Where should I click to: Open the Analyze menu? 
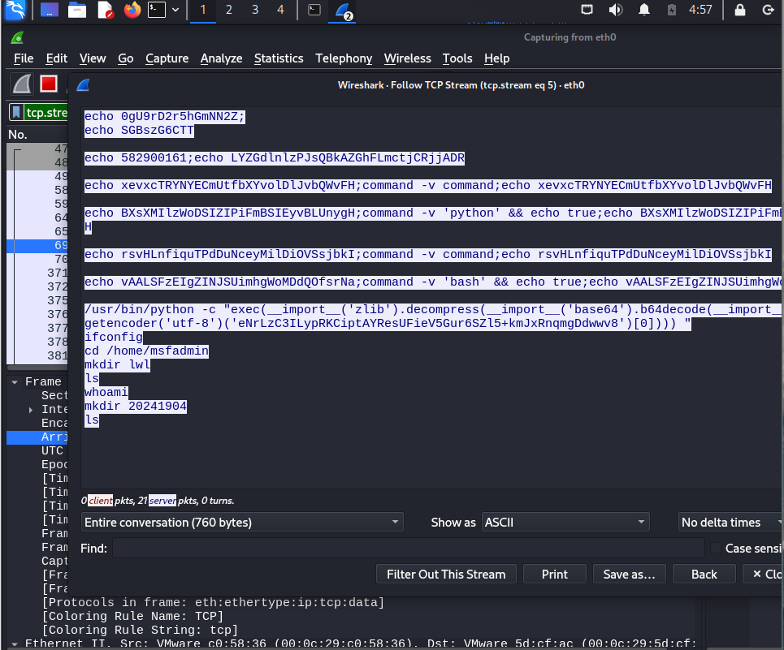coord(221,58)
